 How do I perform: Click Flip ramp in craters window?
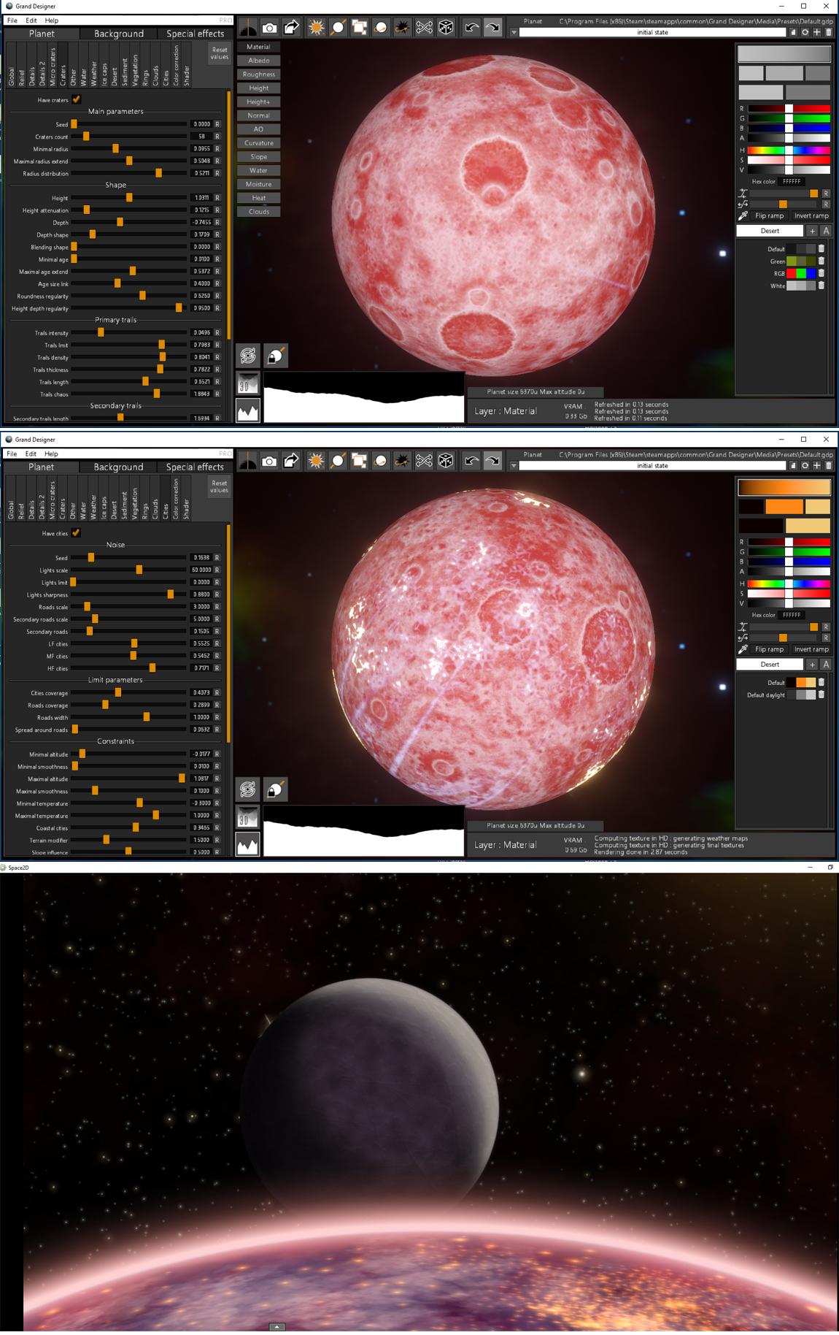tap(769, 215)
